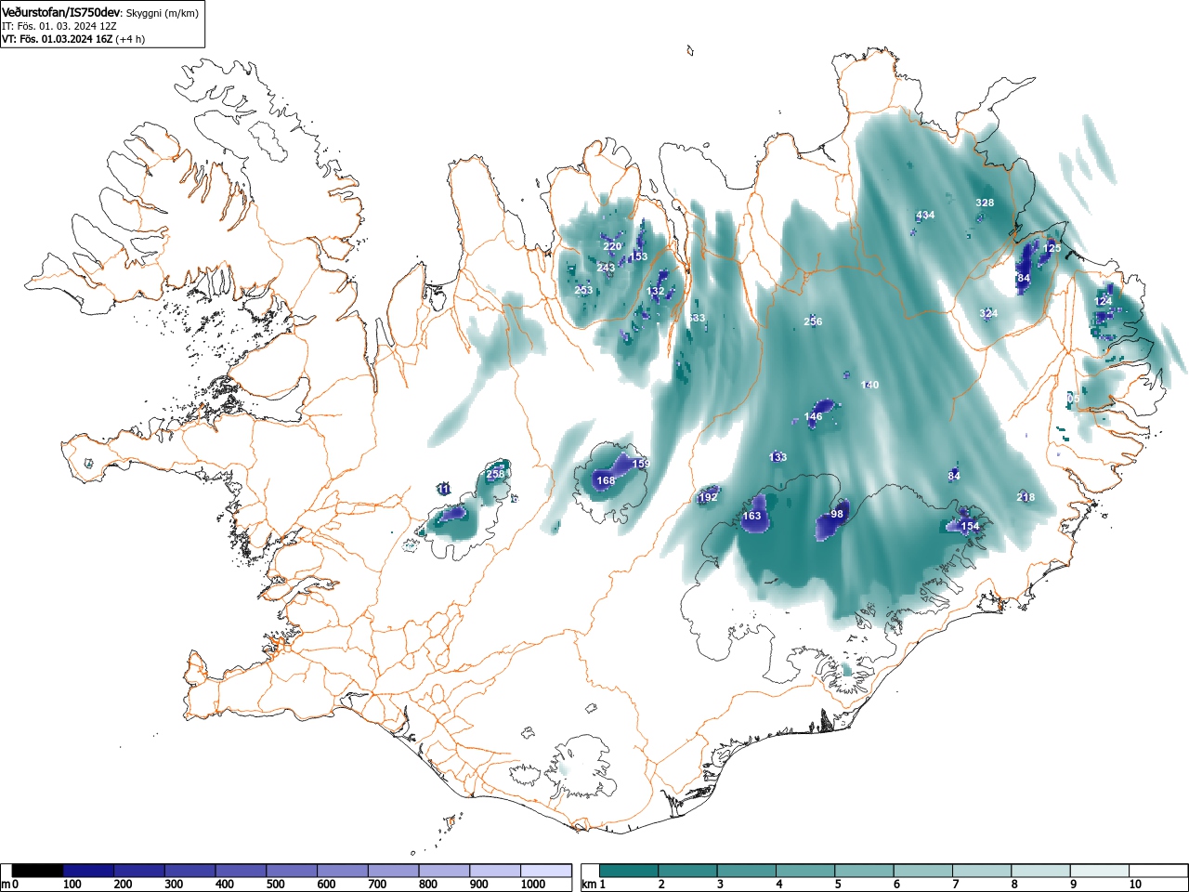Screen dimensions: 1189x892
Task: Click tick label 700 on the metre legend
Action: click(x=377, y=885)
